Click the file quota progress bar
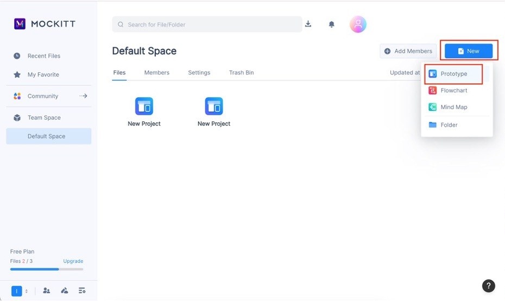 click(x=47, y=269)
